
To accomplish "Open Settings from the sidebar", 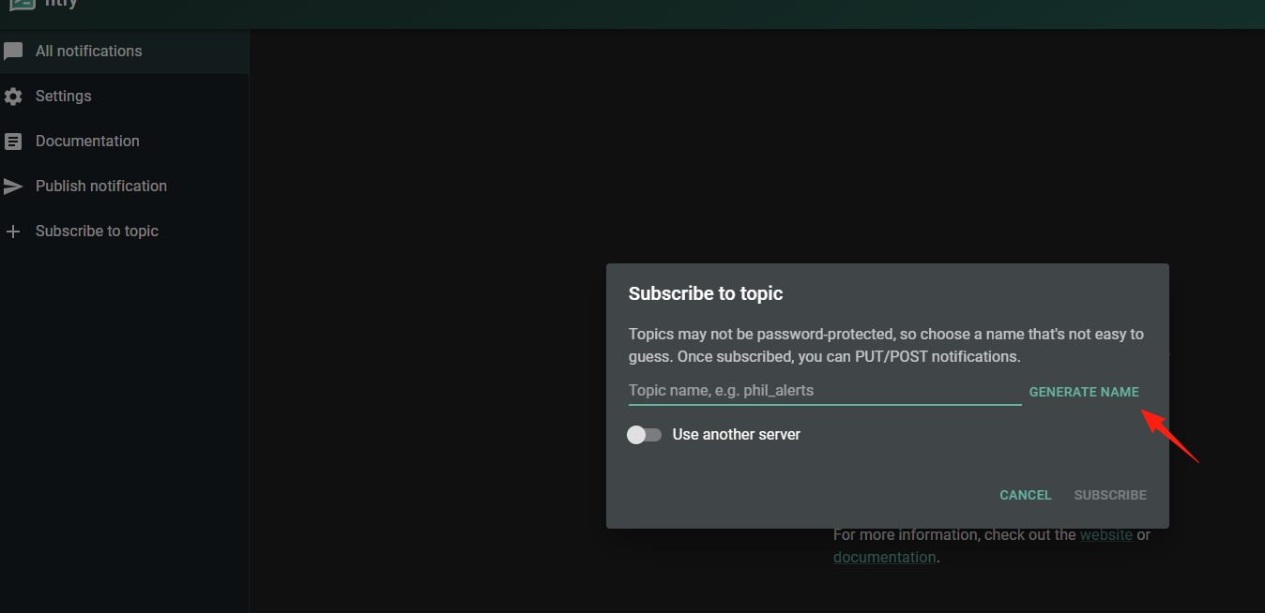I will (125, 97).
